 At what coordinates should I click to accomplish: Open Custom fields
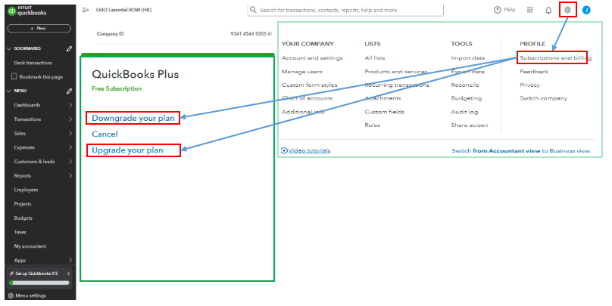click(x=385, y=112)
